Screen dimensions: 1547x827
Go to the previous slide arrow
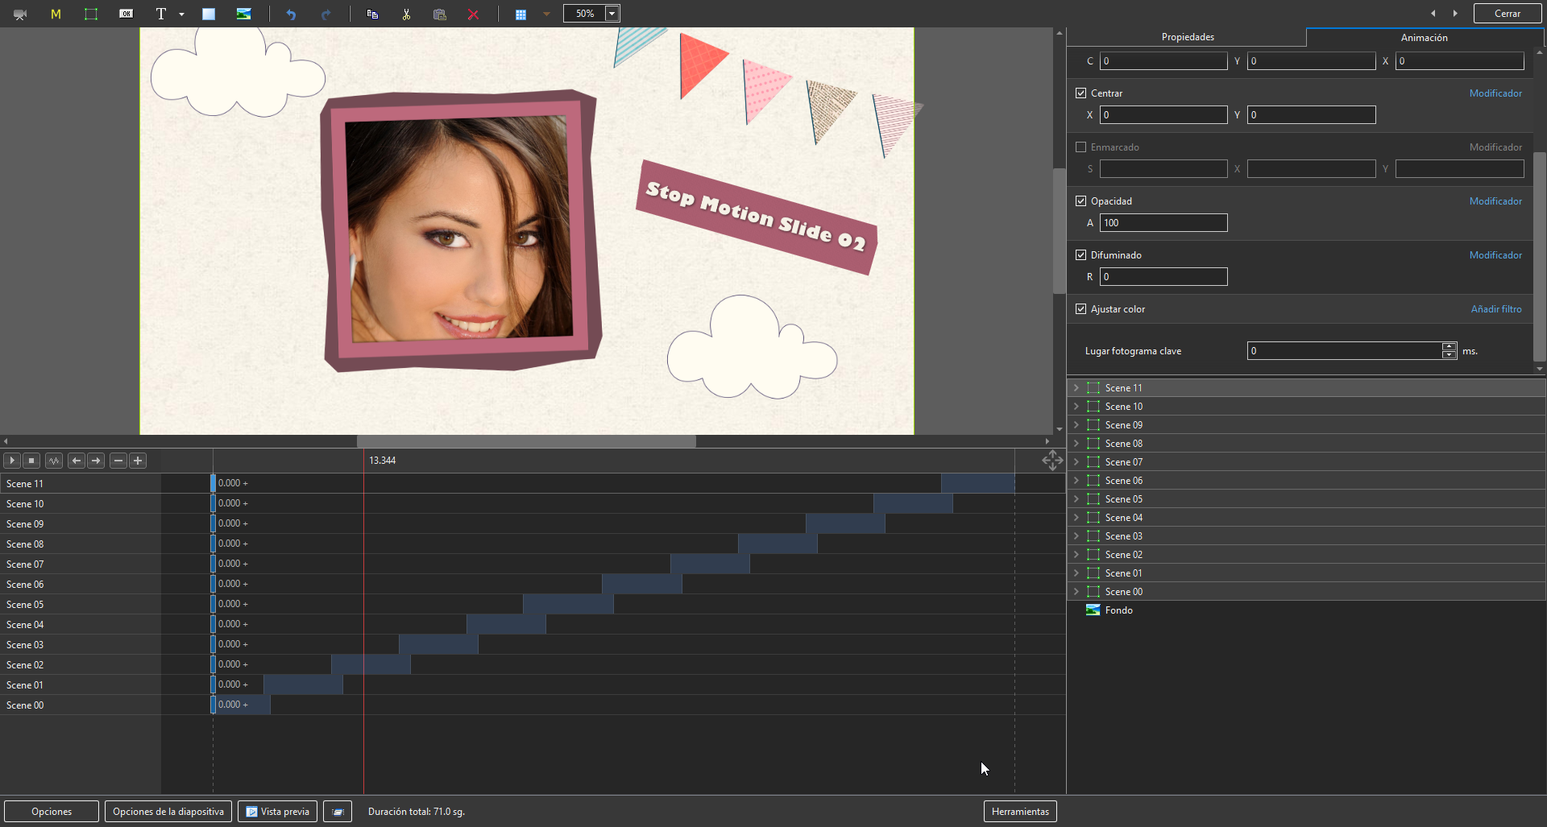tap(1433, 14)
